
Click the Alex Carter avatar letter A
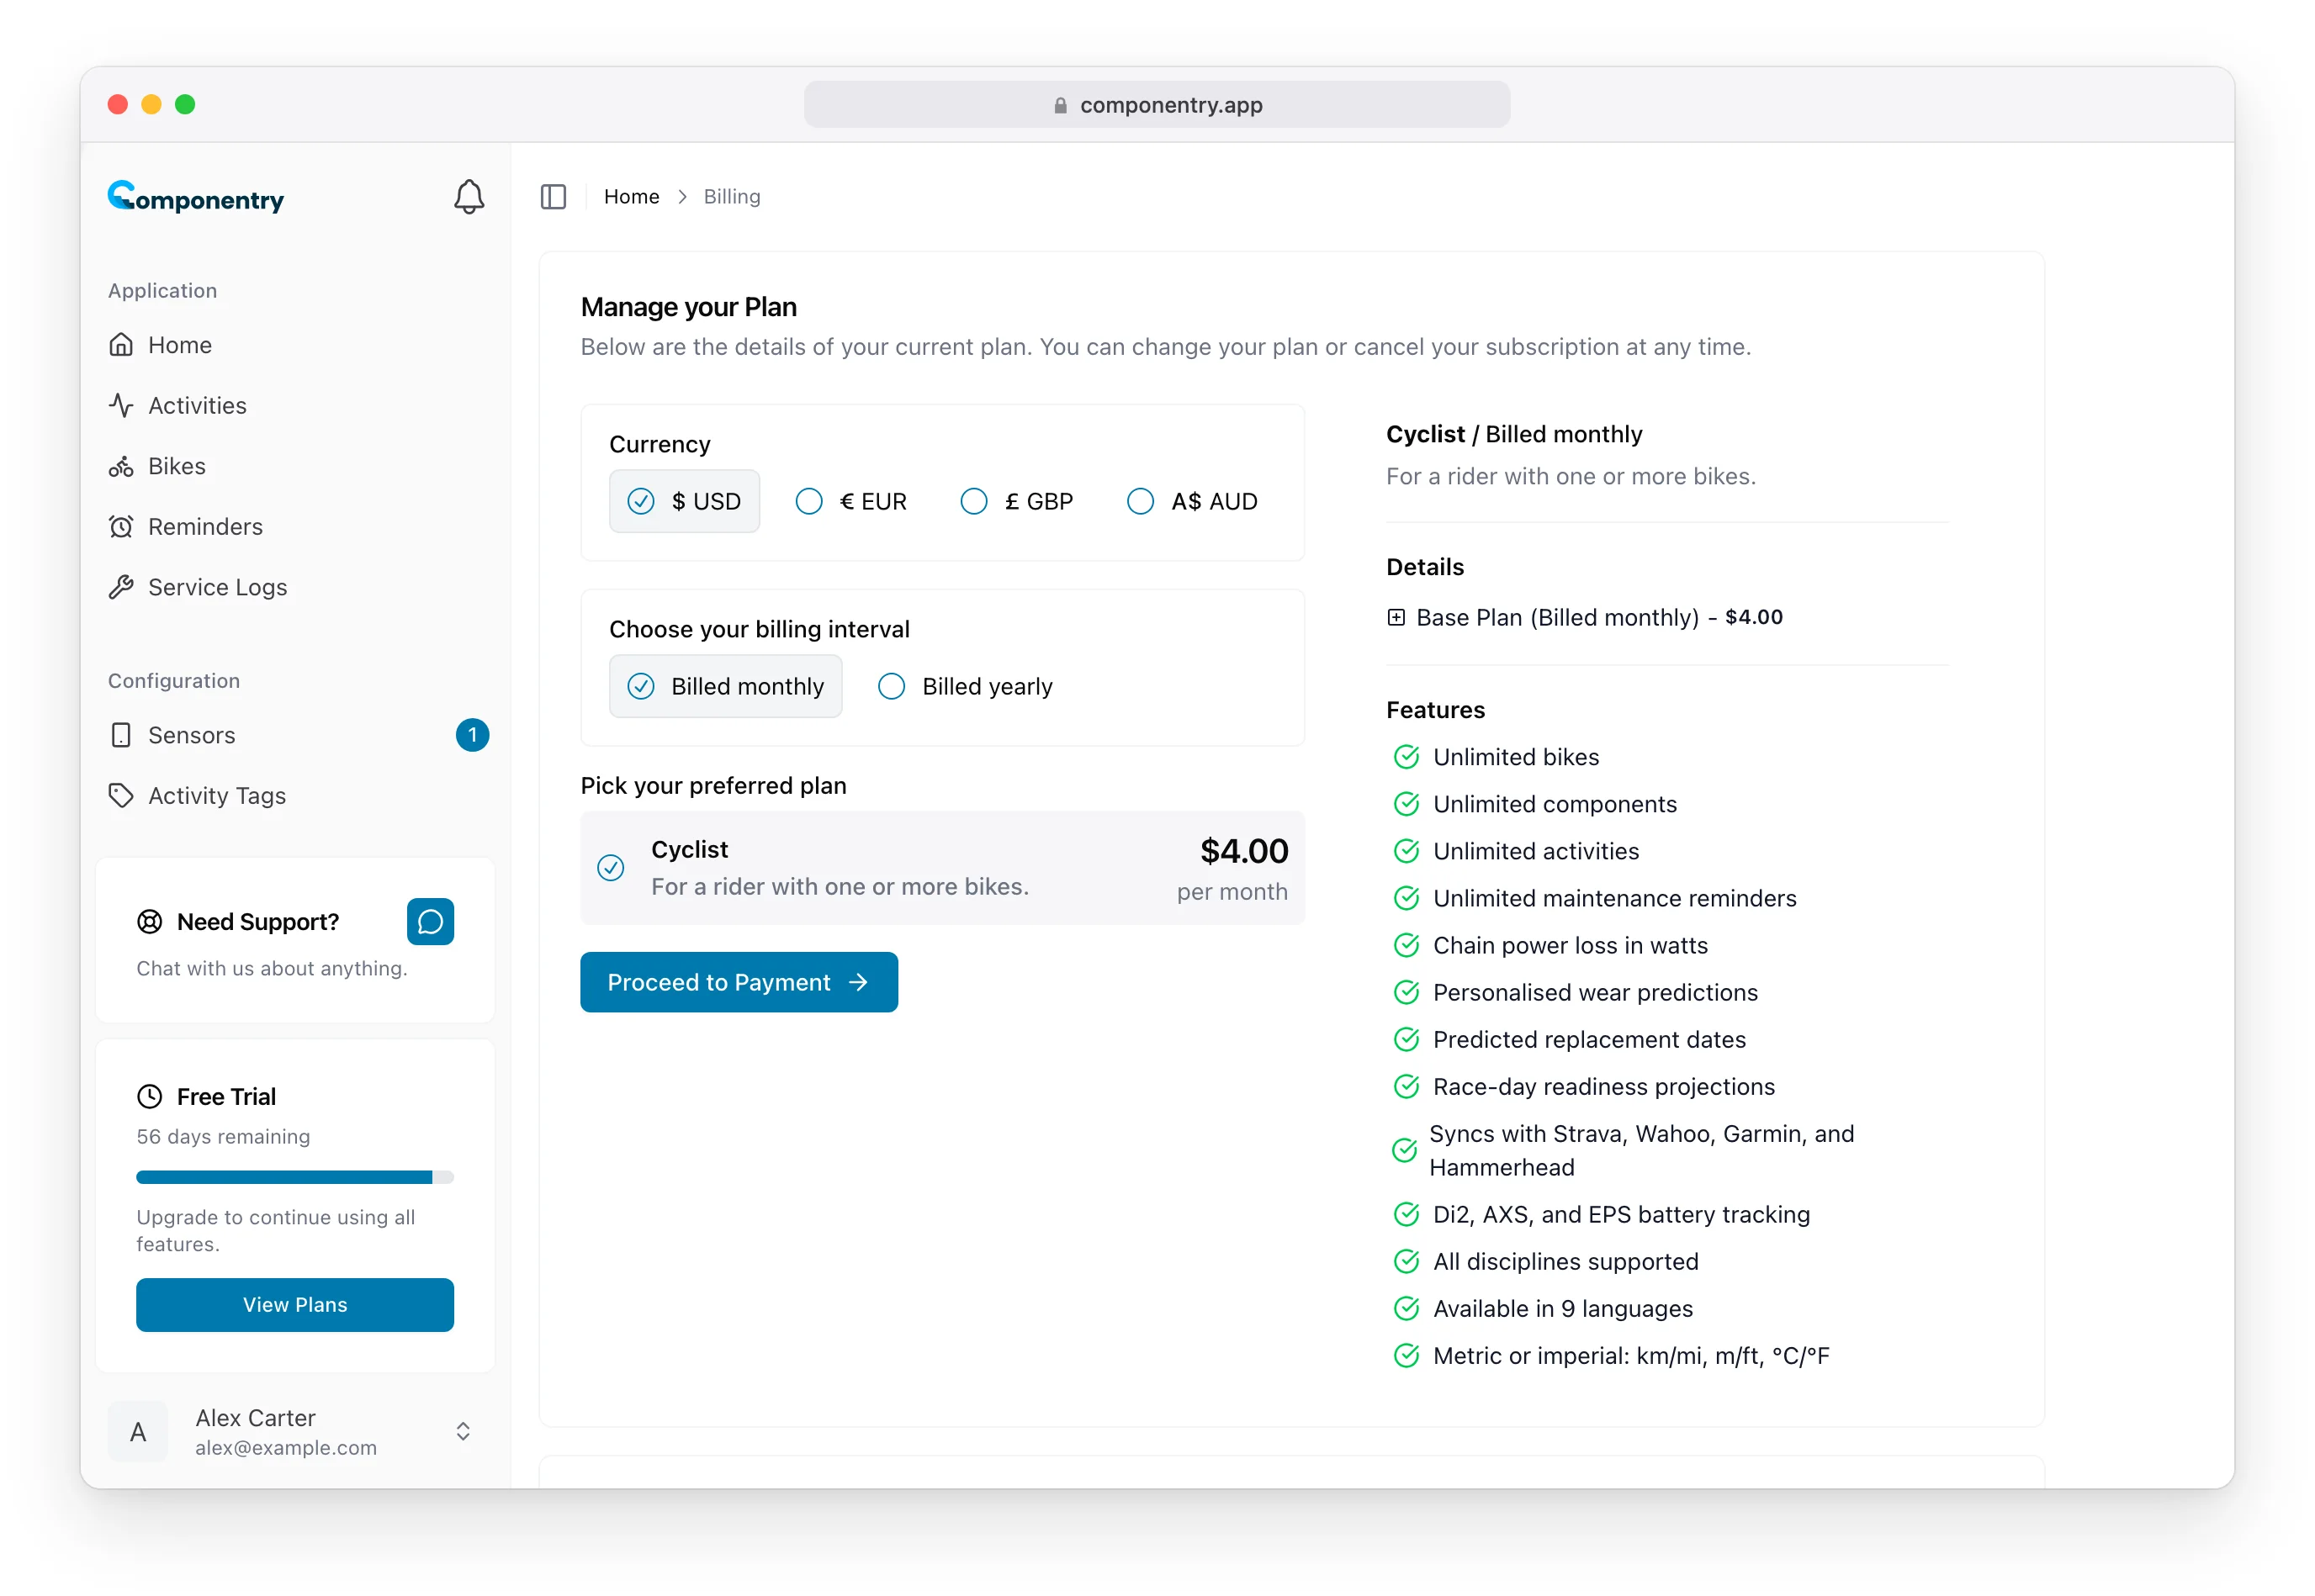click(x=138, y=1432)
